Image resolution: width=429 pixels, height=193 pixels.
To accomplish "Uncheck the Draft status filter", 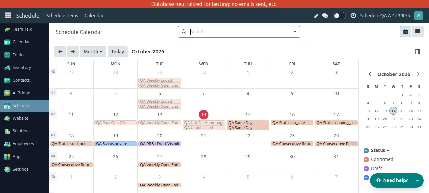I will click(366, 169).
